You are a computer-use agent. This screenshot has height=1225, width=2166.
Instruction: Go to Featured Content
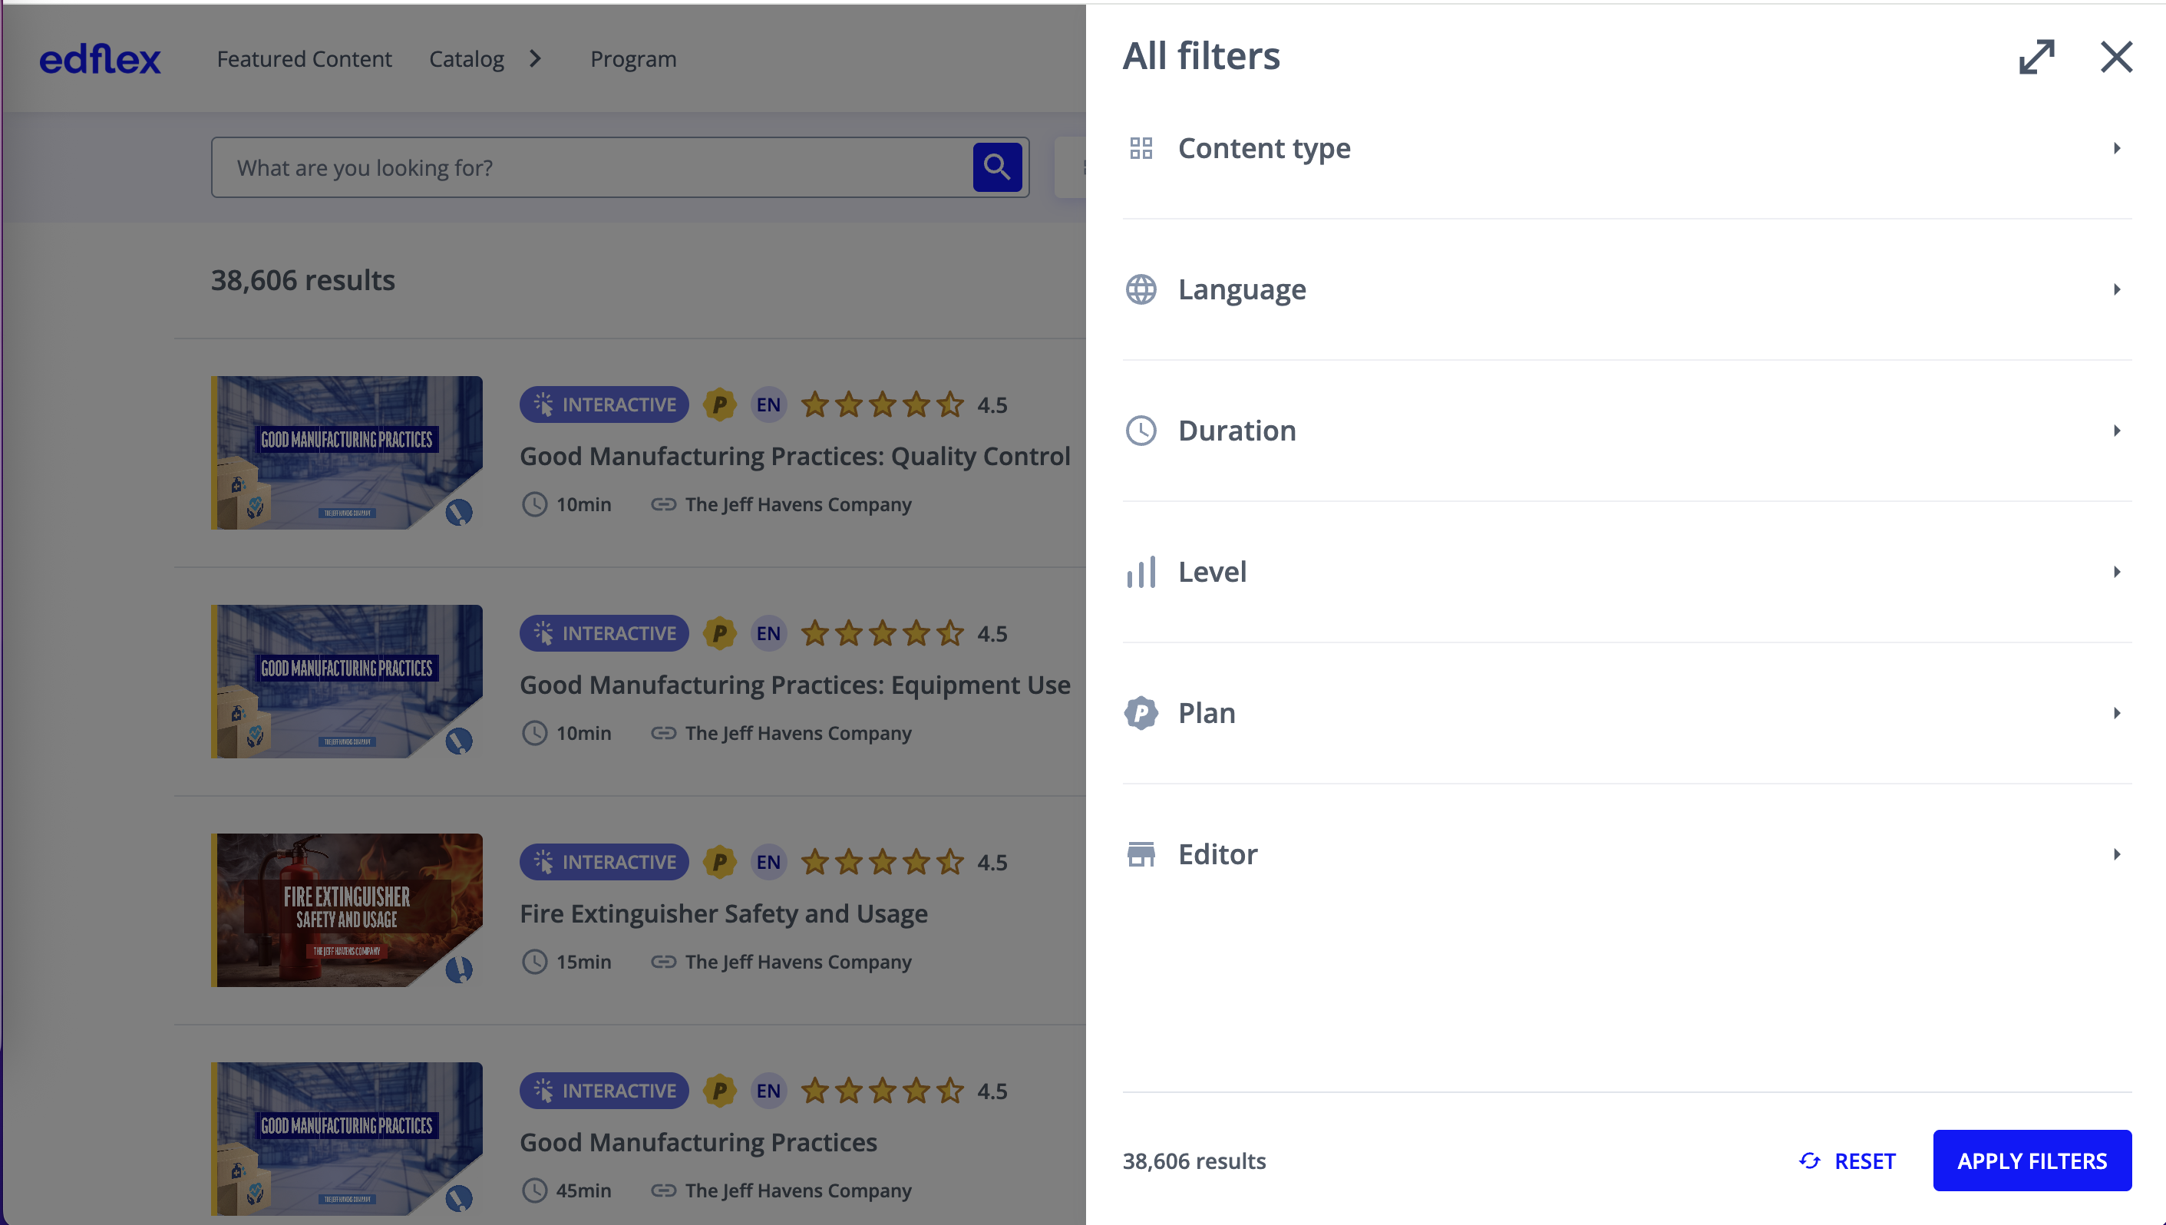(x=305, y=59)
